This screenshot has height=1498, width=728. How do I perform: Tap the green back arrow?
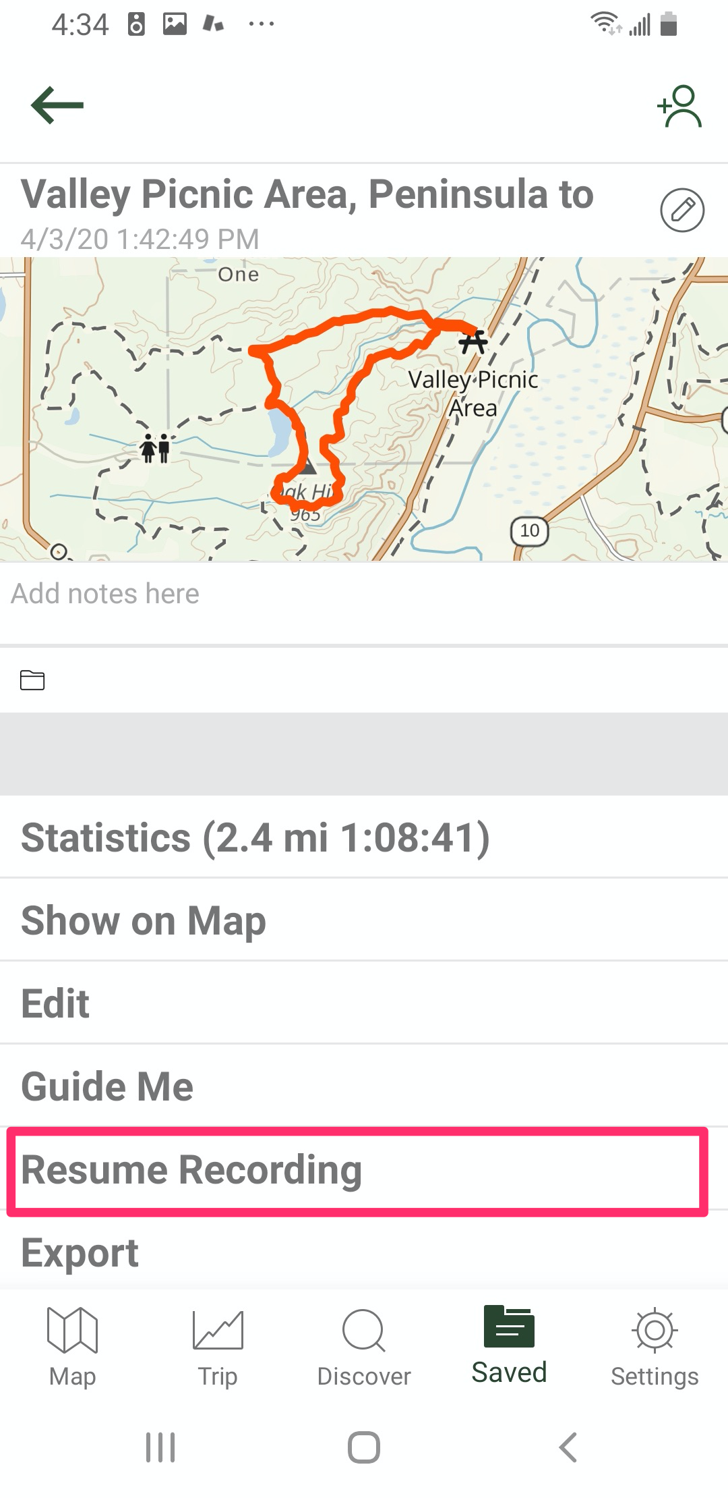pos(57,105)
